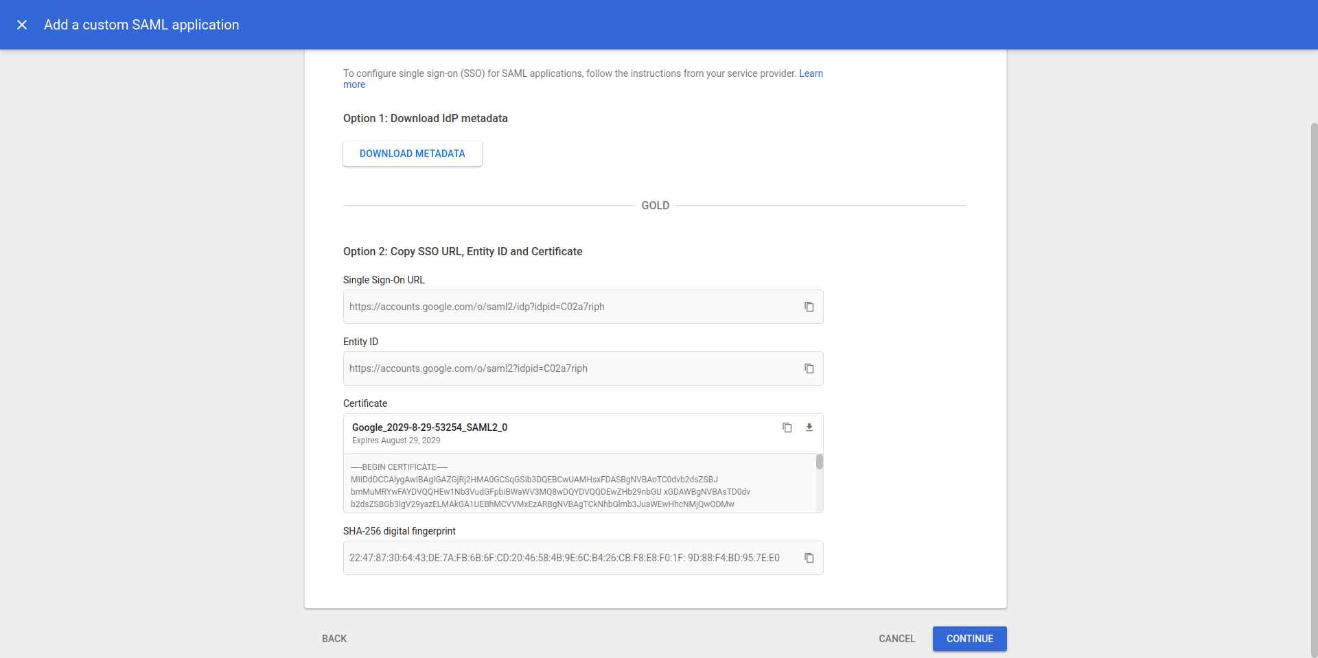The image size is (1318, 658).
Task: Click the certificate expiry date text
Action: coord(396,440)
